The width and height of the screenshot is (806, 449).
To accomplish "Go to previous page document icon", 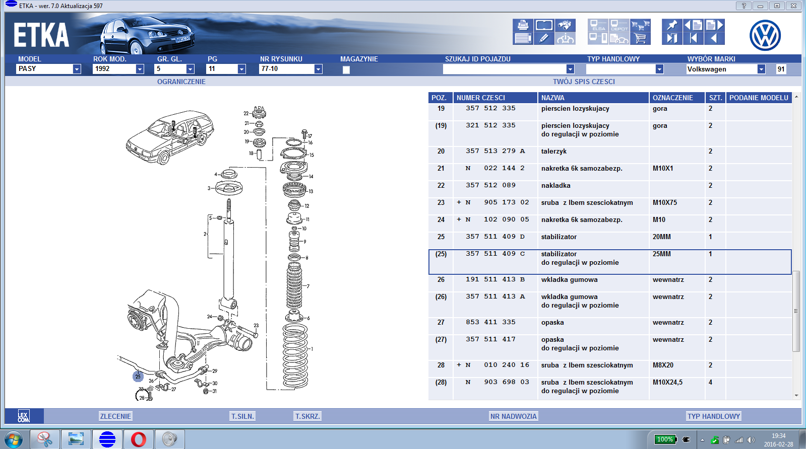I will [693, 25].
